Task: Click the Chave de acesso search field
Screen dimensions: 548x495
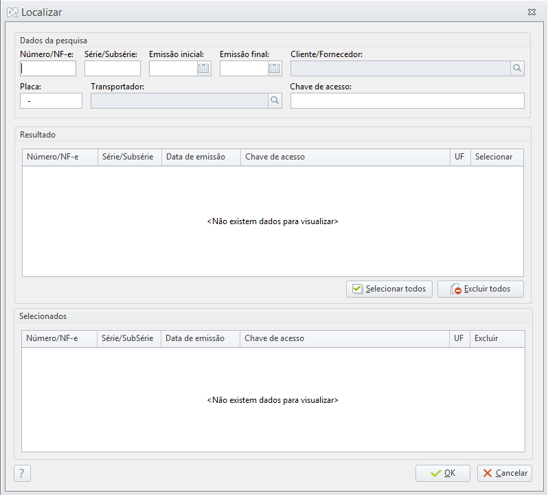Action: click(407, 101)
